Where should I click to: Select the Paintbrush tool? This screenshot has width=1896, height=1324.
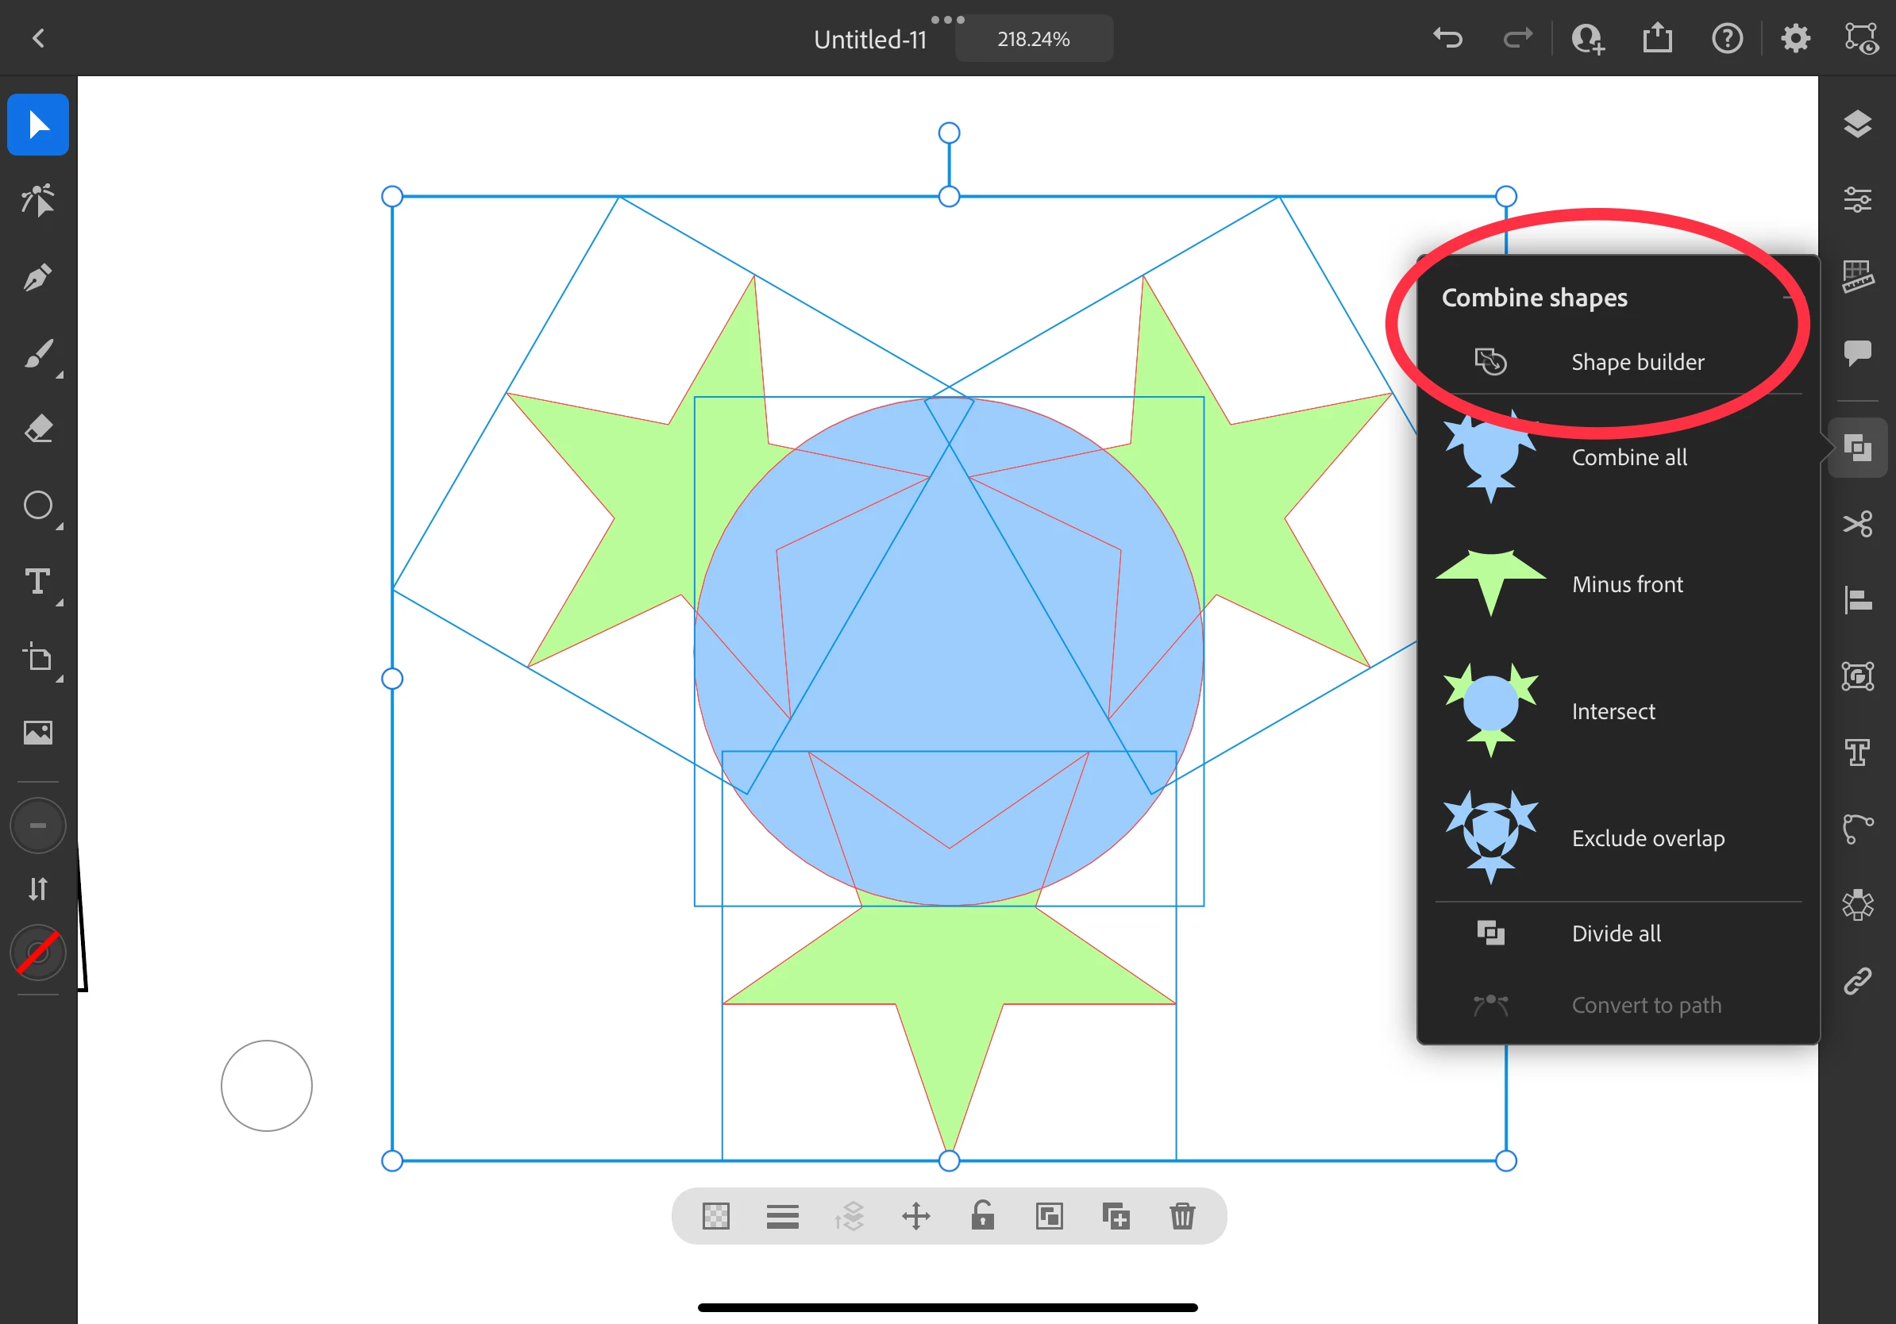tap(37, 355)
